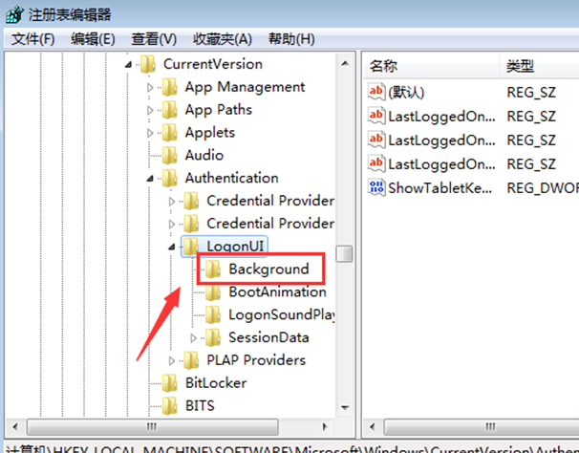Collapse the LogonUI tree node

[172, 247]
